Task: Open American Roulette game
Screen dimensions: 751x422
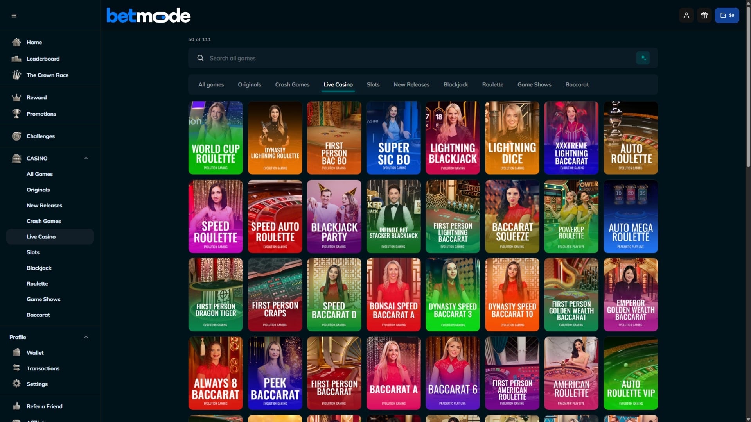Action: point(571,373)
